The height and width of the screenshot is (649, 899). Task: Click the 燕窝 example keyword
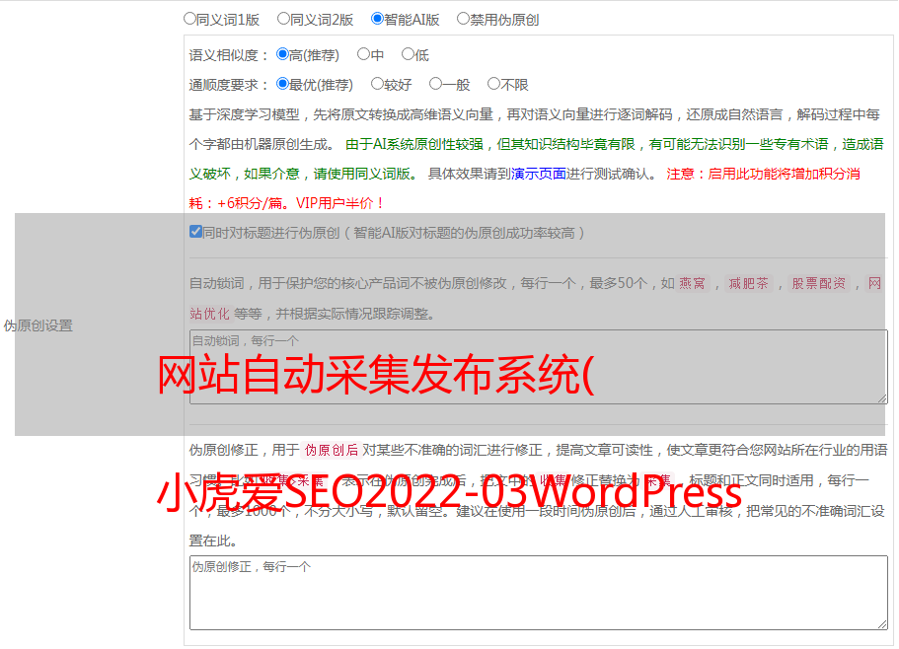(693, 283)
